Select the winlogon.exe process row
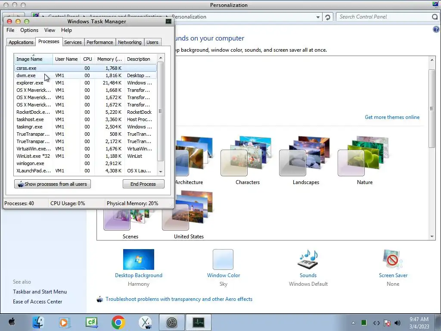 [x=85, y=163]
